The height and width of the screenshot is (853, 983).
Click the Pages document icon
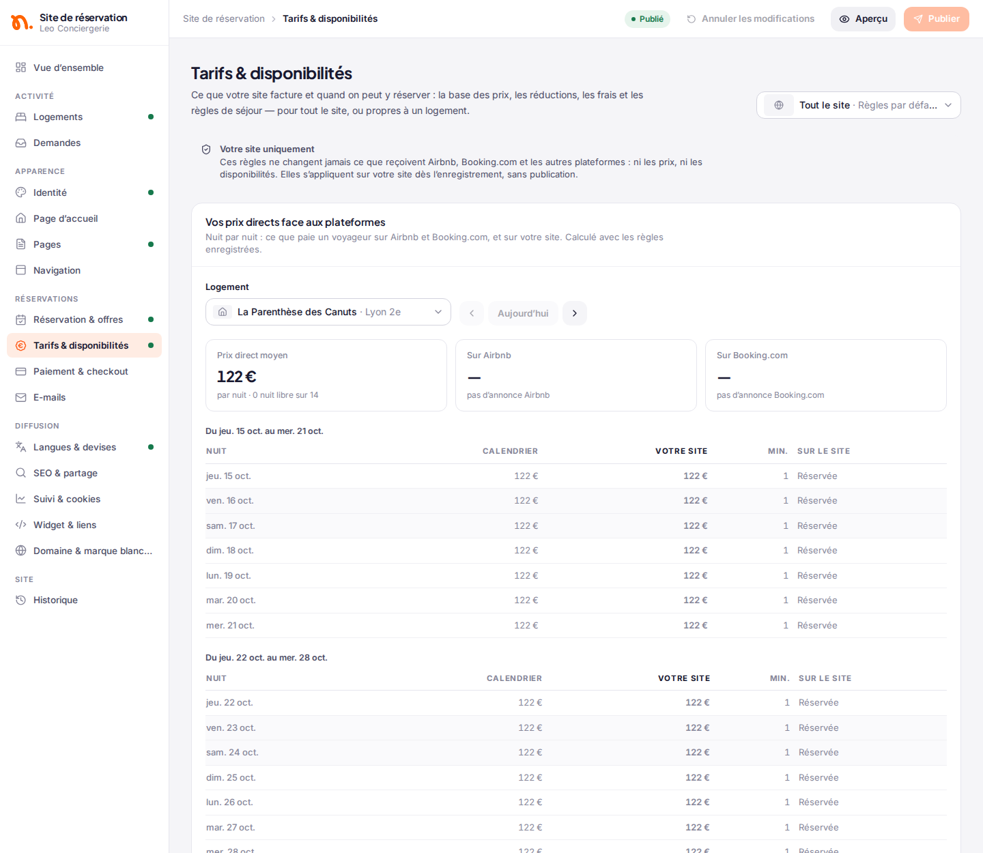click(x=21, y=244)
